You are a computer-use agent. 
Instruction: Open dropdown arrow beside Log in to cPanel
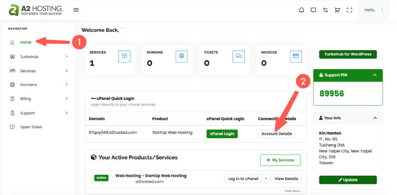265,178
